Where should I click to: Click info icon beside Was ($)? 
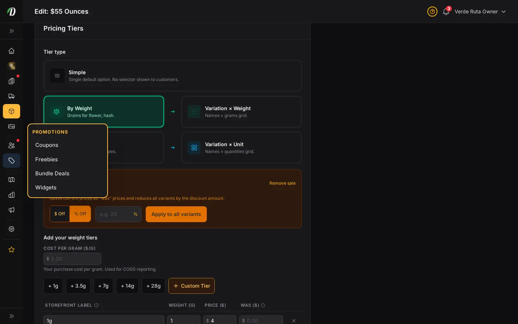[263, 305]
